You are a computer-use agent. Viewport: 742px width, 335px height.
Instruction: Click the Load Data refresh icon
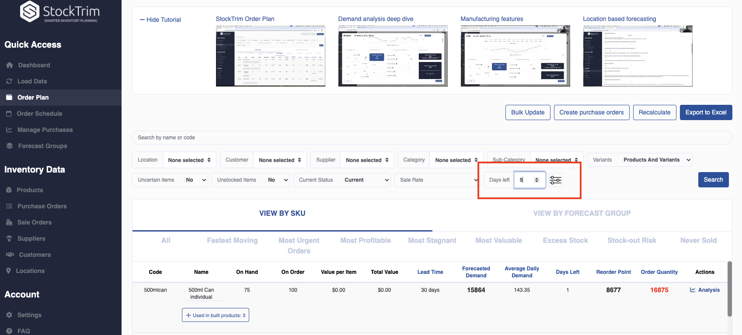[9, 81]
